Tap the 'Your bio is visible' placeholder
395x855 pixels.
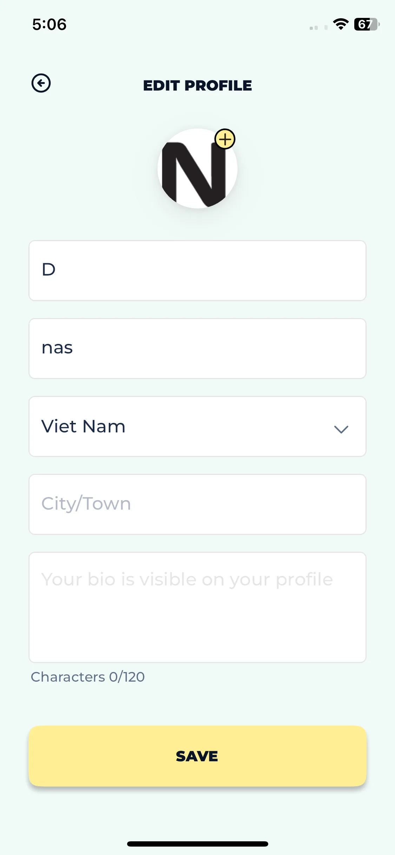[x=187, y=580]
